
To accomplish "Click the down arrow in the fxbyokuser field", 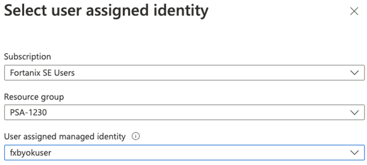I will (x=355, y=153).
